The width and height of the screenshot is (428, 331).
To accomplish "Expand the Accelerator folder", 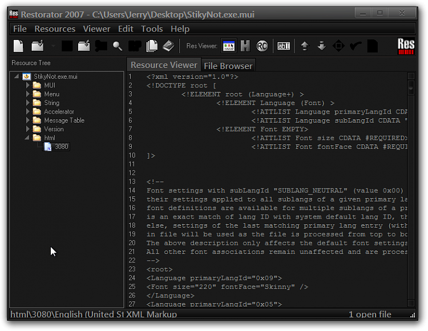I will pos(27,111).
